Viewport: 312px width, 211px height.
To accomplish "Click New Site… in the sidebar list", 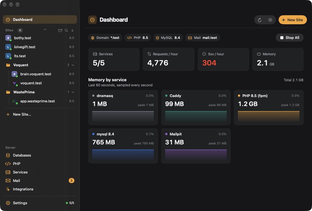I will [40, 114].
